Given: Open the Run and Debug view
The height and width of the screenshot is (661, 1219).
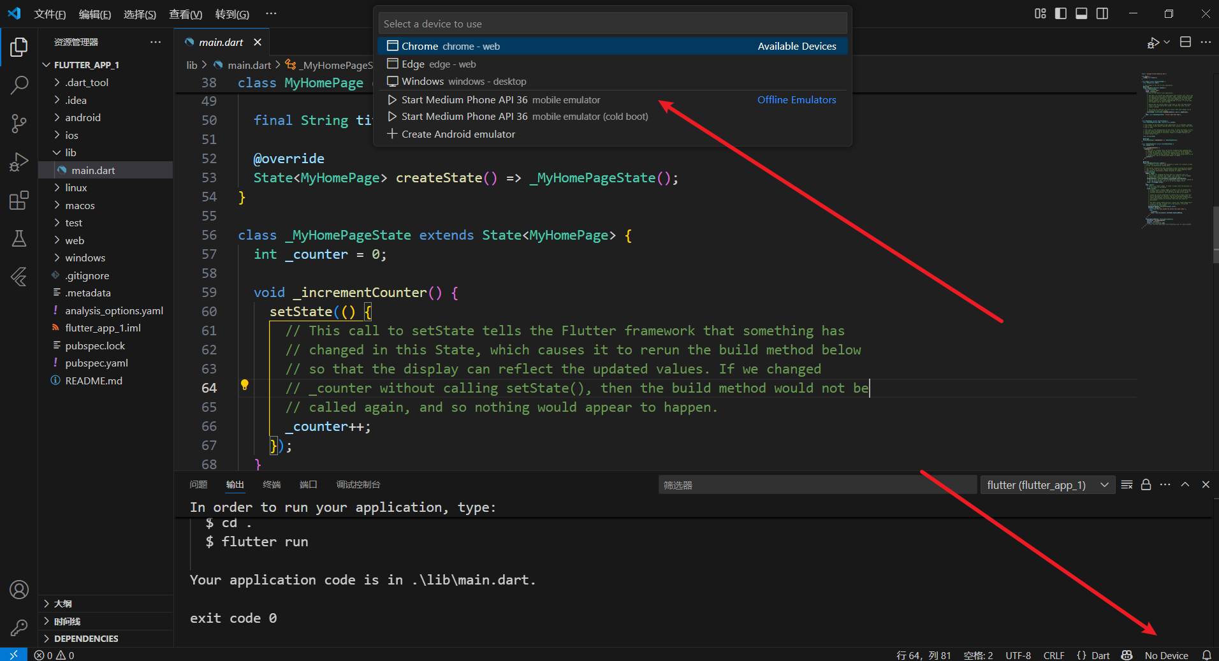Looking at the screenshot, I should tap(19, 162).
